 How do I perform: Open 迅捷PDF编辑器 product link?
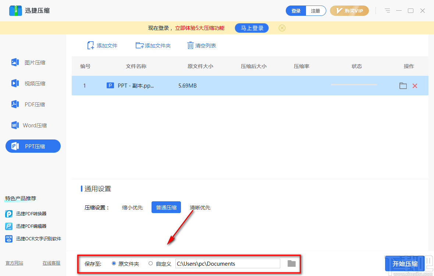pos(31,226)
